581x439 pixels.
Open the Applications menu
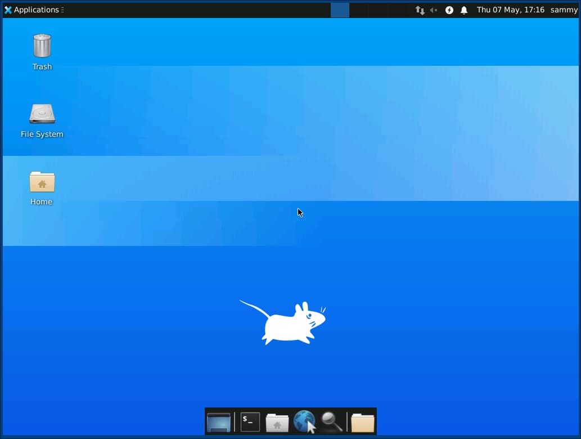click(34, 10)
